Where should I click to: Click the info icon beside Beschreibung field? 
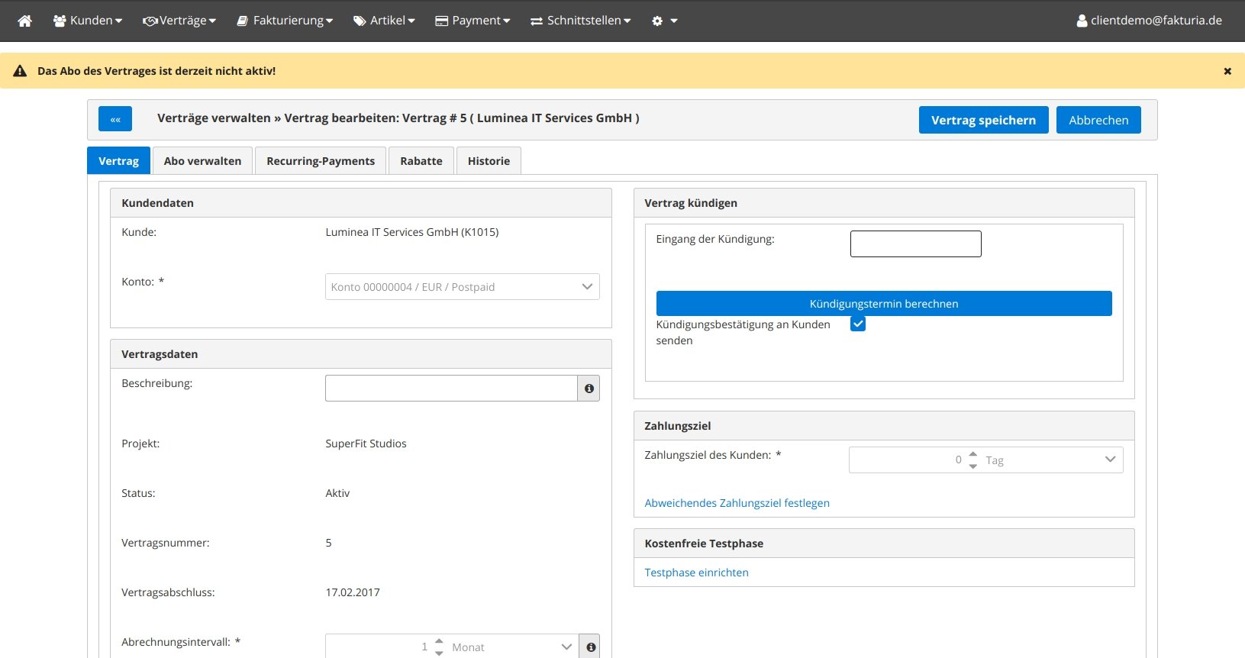[x=589, y=389]
